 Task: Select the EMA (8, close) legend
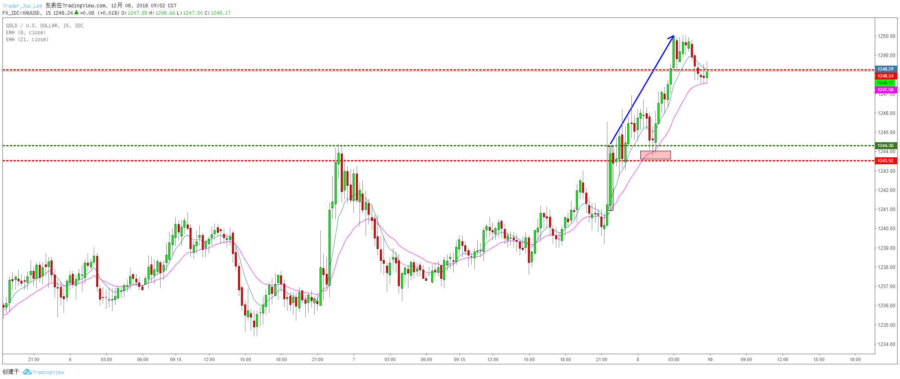coord(26,33)
